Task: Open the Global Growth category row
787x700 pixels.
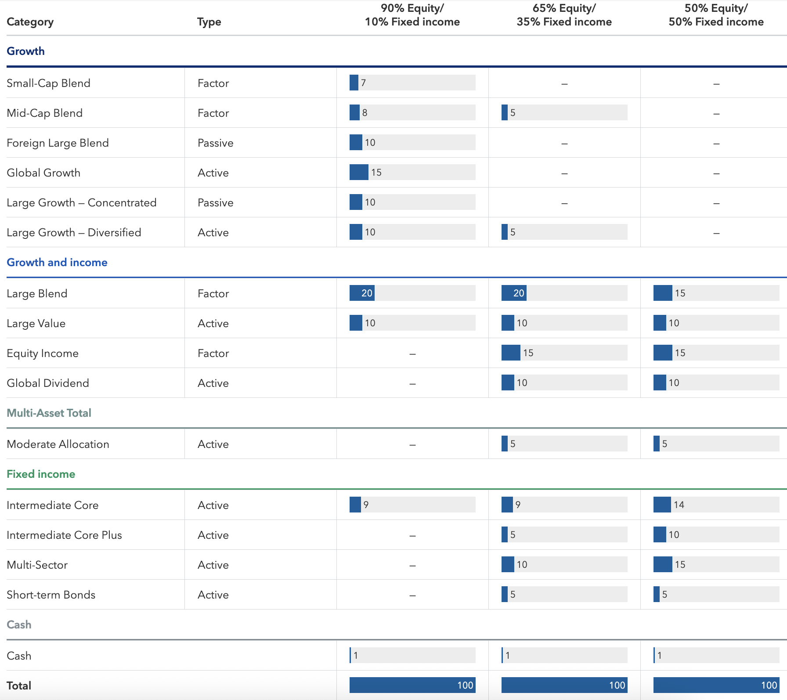Action: click(43, 173)
